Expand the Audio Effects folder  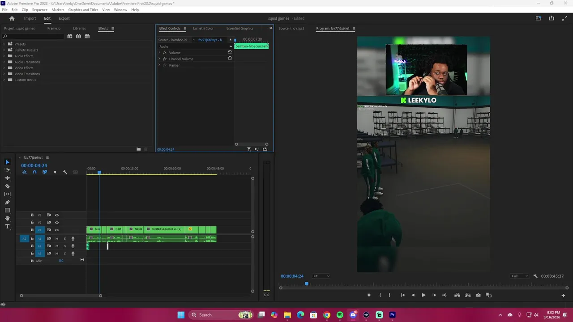click(x=4, y=56)
